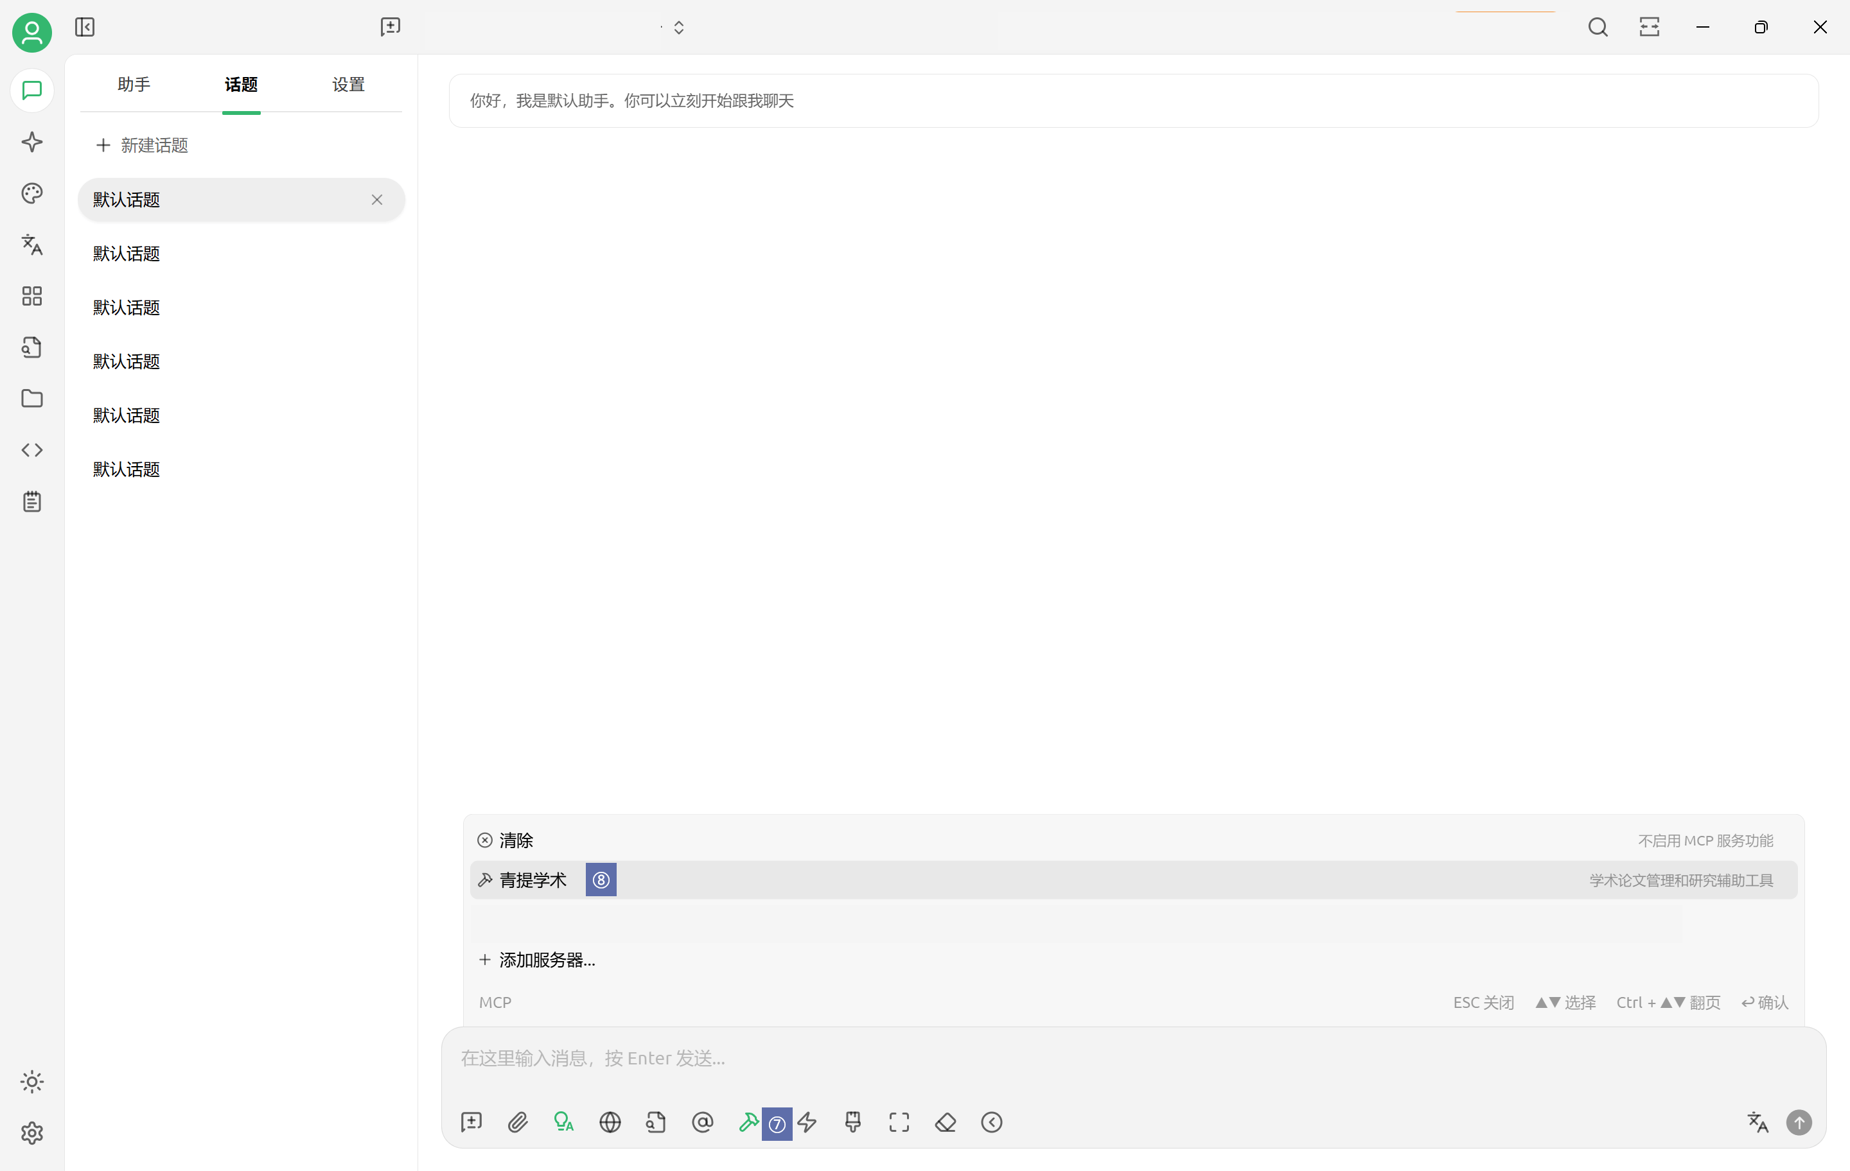1850x1171 pixels.
Task: Open message search in title bar
Action: tap(1598, 27)
